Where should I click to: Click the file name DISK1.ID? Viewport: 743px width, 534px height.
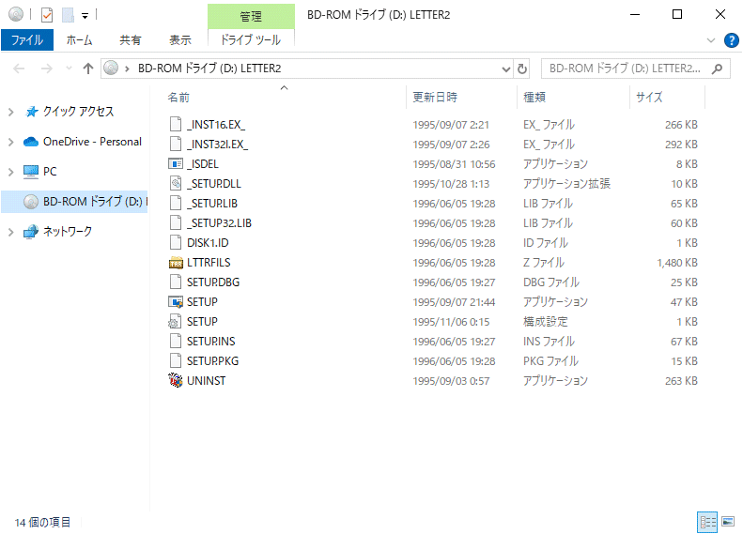208,243
